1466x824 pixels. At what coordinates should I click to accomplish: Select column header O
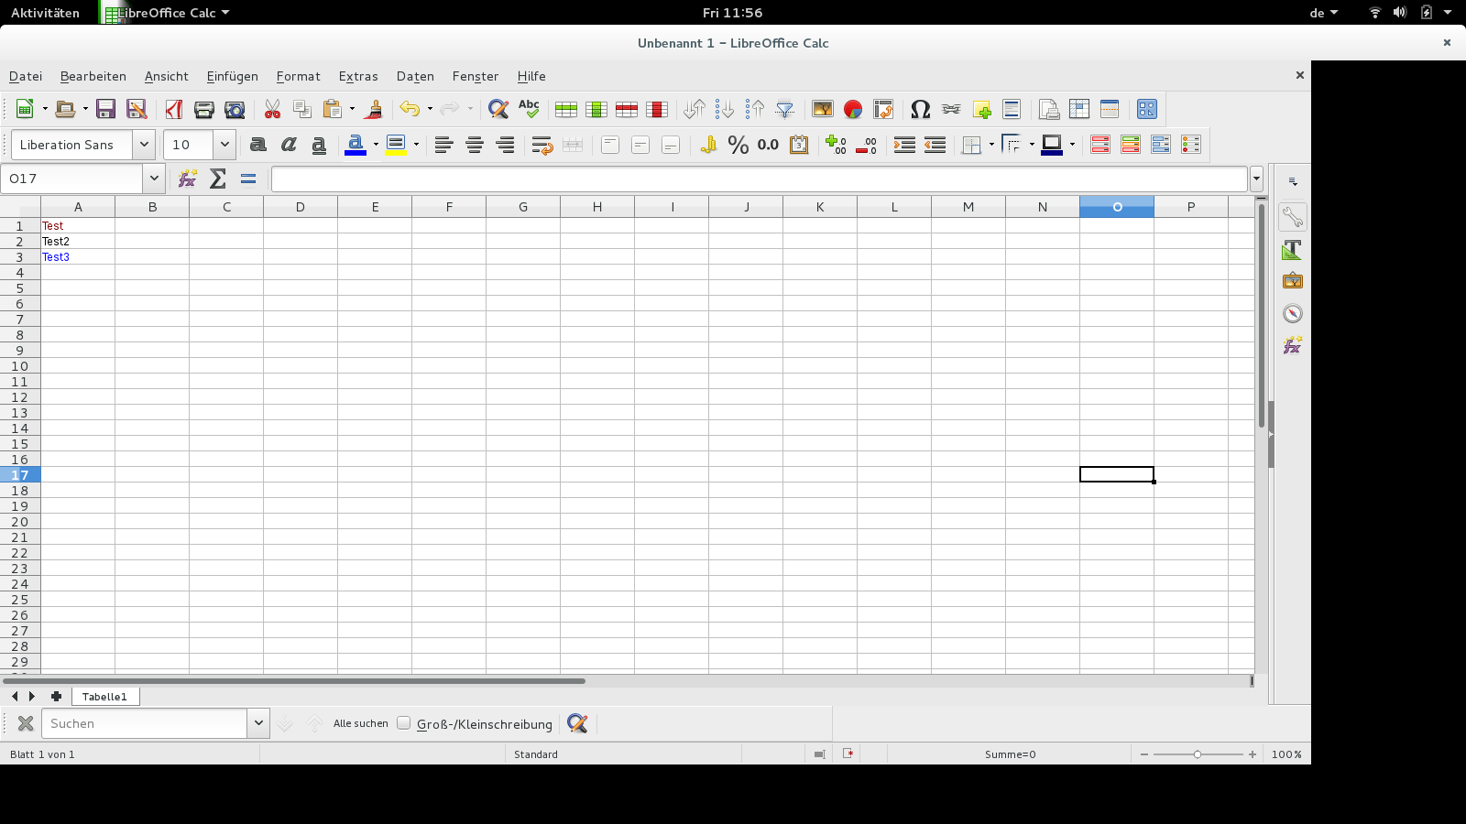click(1117, 207)
